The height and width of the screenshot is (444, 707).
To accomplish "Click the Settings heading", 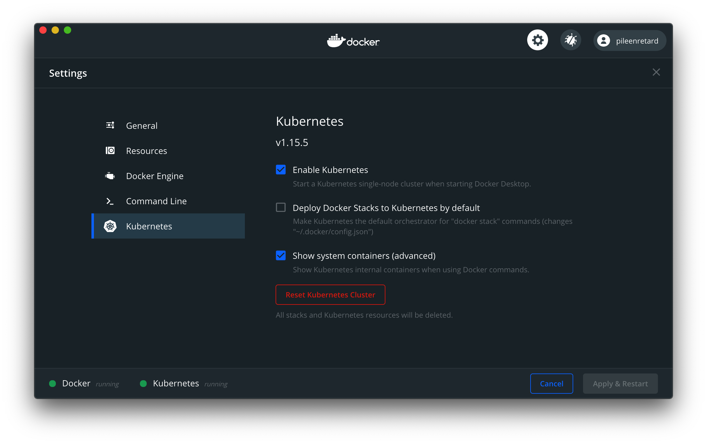I will [x=68, y=73].
